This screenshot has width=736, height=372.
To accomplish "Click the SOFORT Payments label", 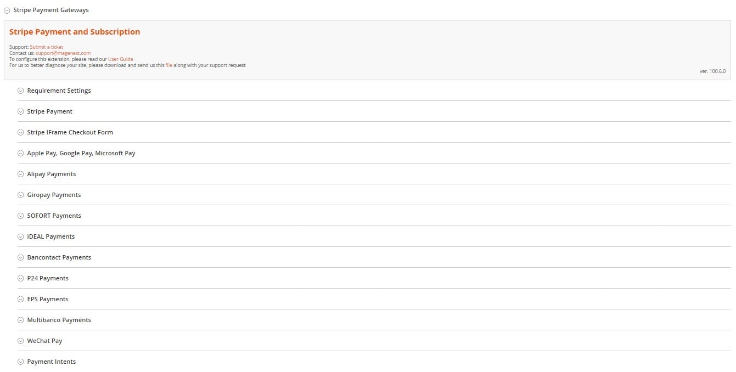I will 54,216.
